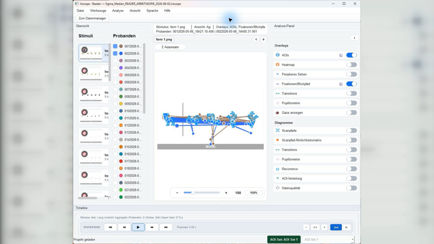Open the Sprache menu
This screenshot has width=434, height=244.
coord(152,11)
